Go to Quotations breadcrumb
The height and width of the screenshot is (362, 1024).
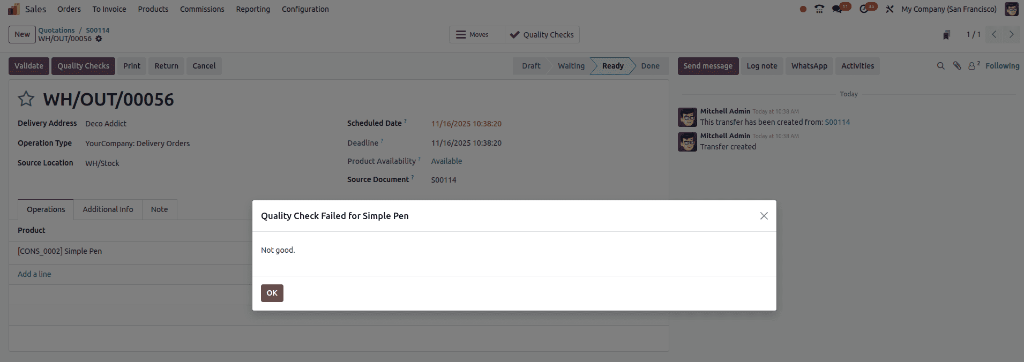point(56,30)
